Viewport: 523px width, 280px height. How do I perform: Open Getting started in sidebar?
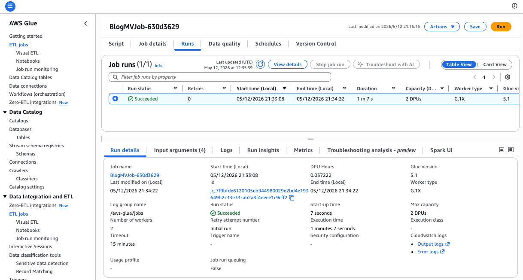point(26,36)
